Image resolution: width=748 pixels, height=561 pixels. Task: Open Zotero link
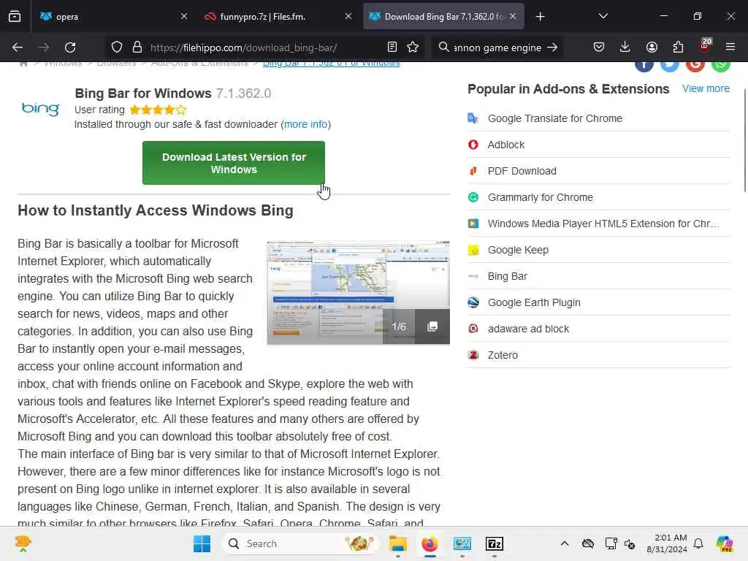503,355
